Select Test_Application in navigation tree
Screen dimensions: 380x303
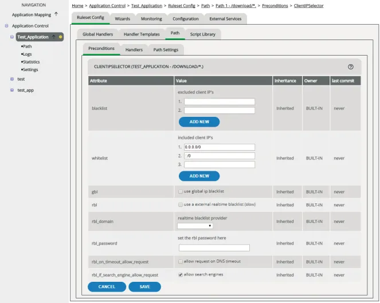33,37
